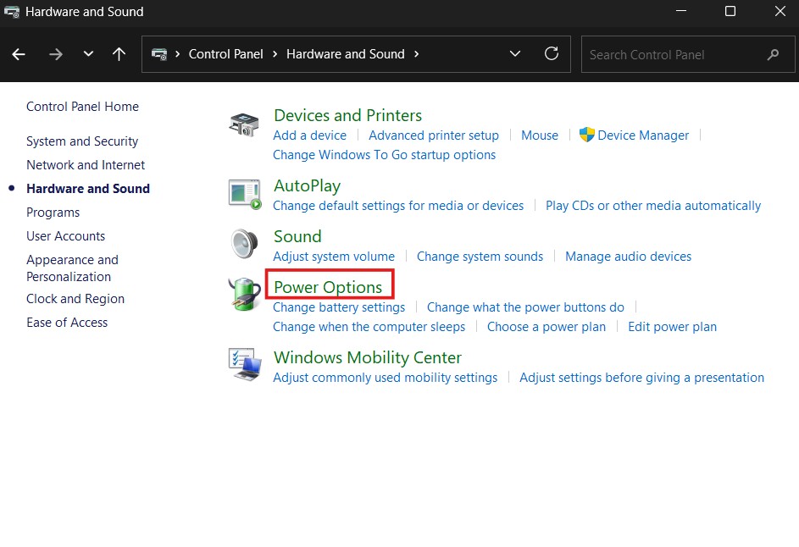Open the recent locations dropdown arrow
799x547 pixels.
point(88,54)
